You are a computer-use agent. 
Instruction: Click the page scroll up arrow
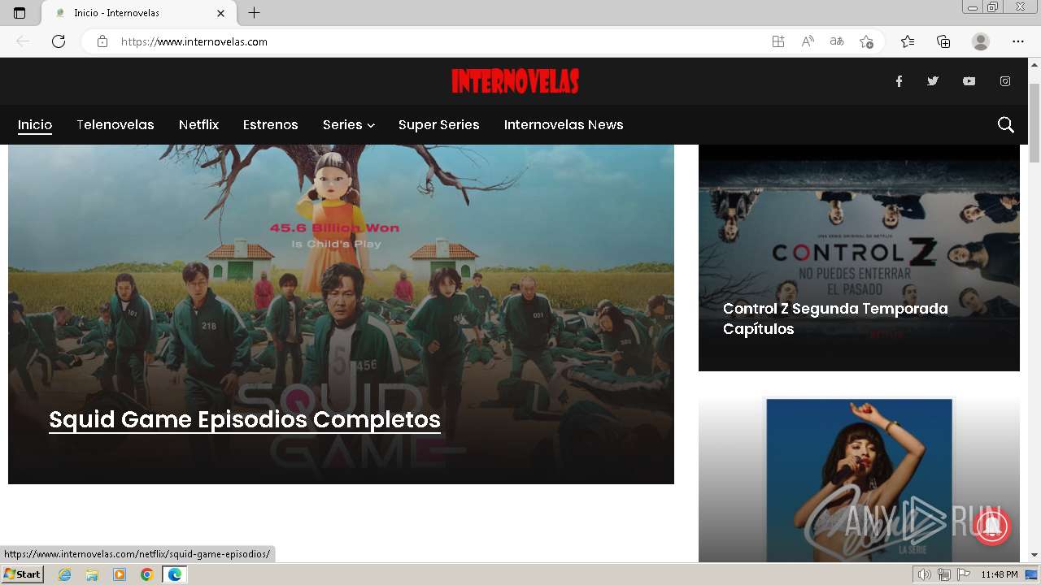(1034, 64)
